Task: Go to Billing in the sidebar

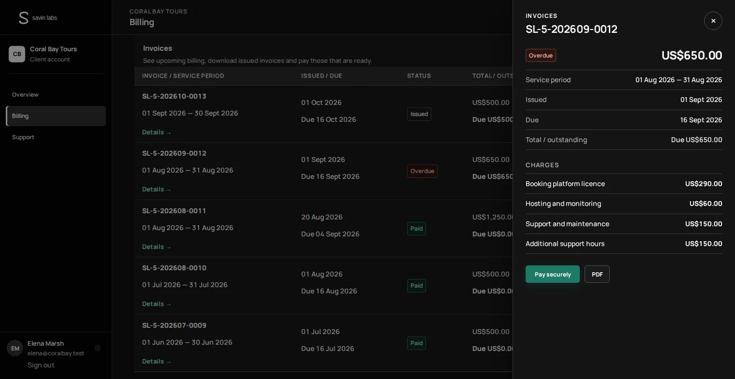Action: [56, 116]
